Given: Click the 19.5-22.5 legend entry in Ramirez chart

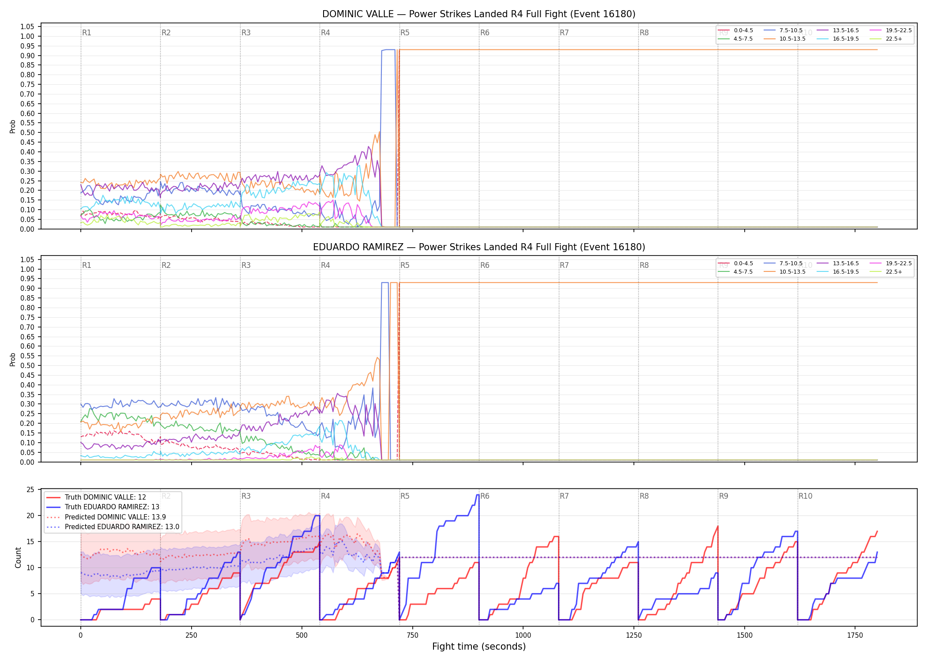Looking at the screenshot, I should (x=891, y=263).
